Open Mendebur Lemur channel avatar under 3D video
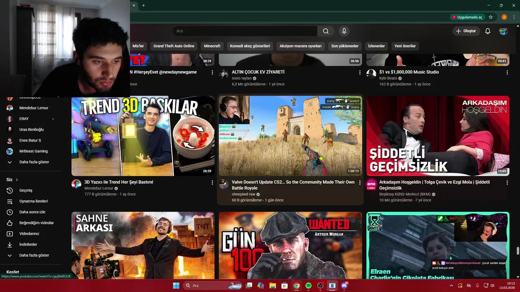This screenshot has height=292, width=520. pyautogui.click(x=76, y=184)
